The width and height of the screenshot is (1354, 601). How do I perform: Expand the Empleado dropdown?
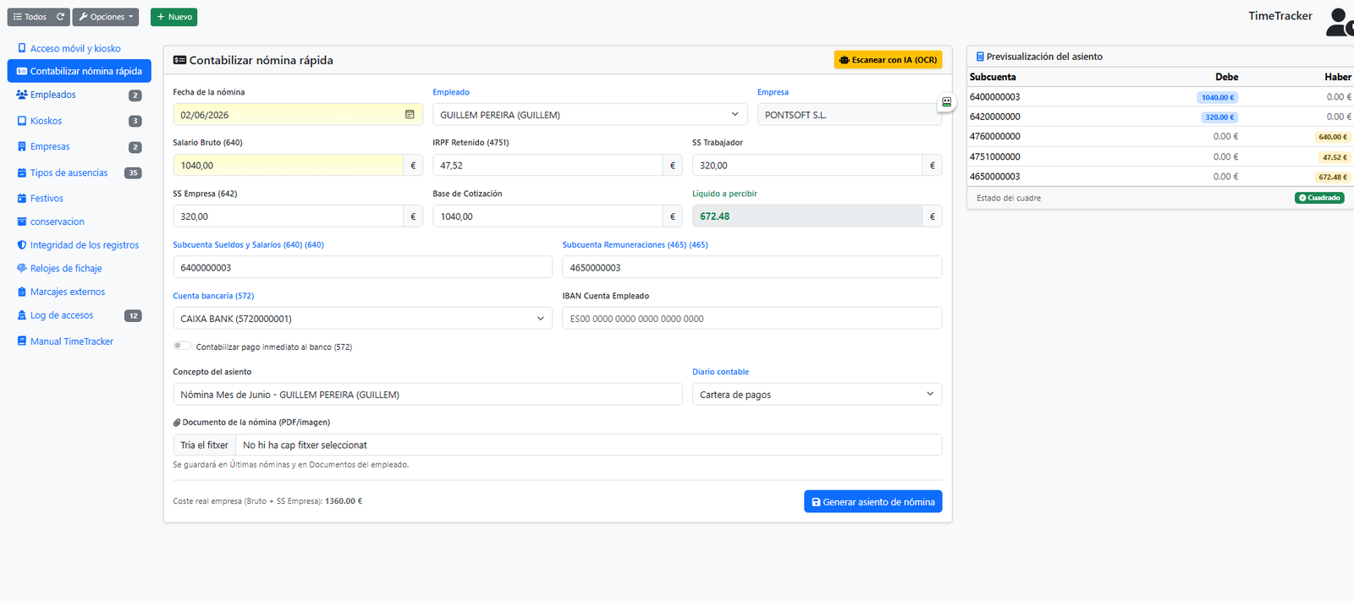[x=590, y=114]
